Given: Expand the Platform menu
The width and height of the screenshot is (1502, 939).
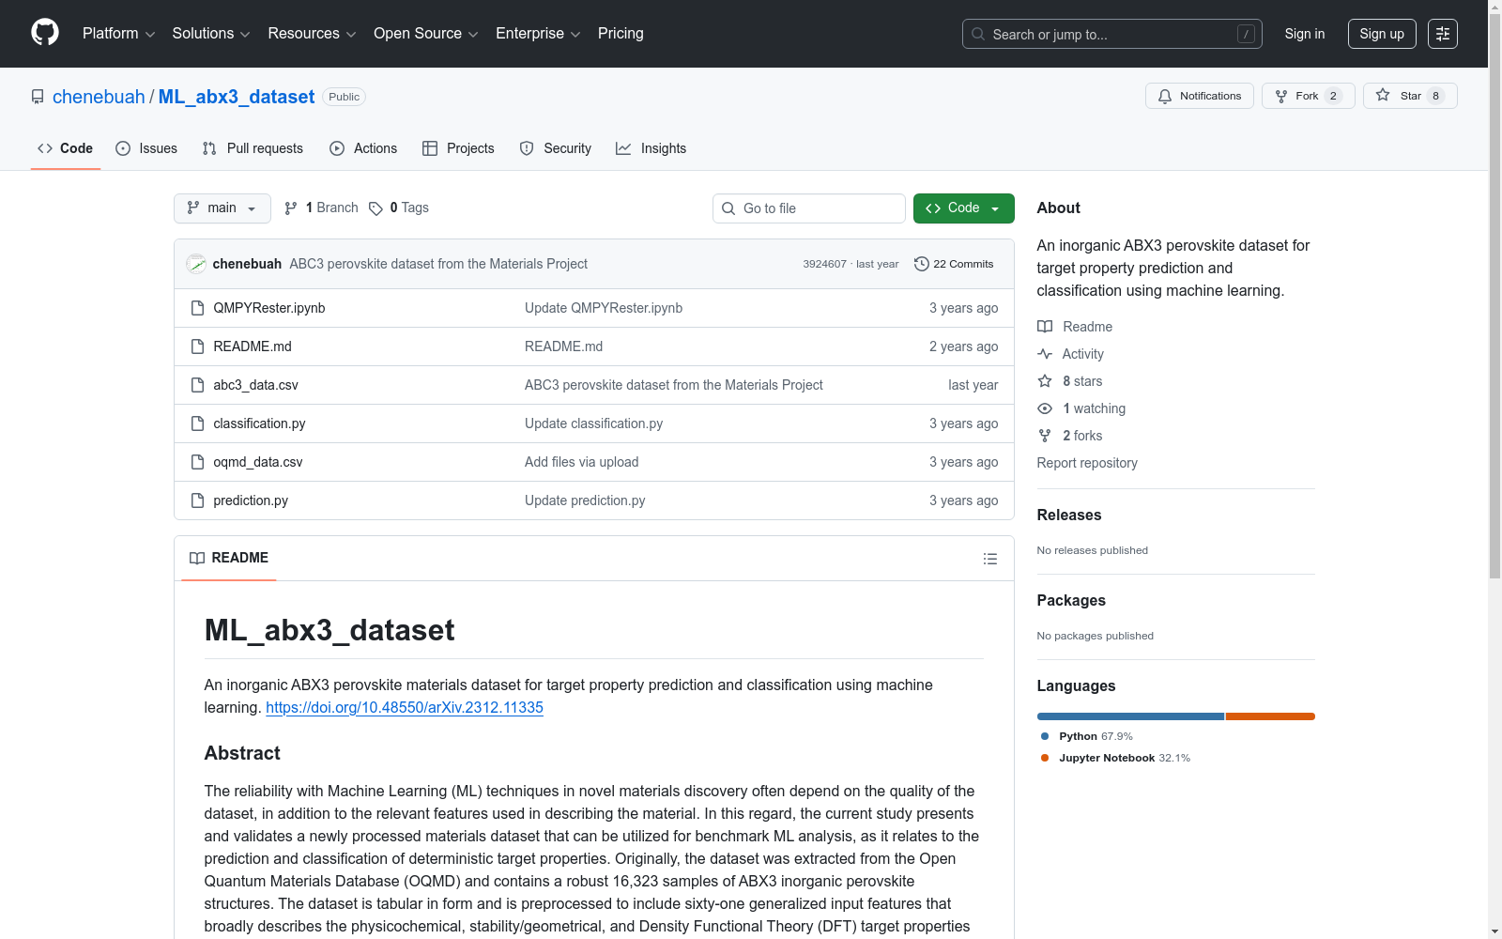Looking at the screenshot, I should [x=118, y=34].
